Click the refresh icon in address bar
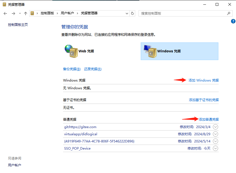 pos(132,13)
